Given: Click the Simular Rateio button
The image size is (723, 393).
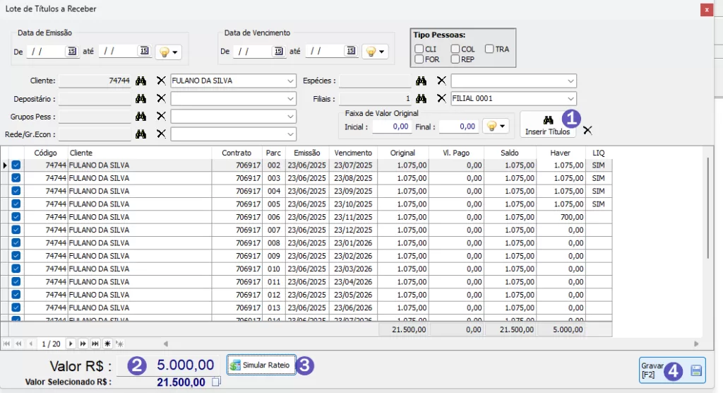Looking at the screenshot, I should point(261,365).
